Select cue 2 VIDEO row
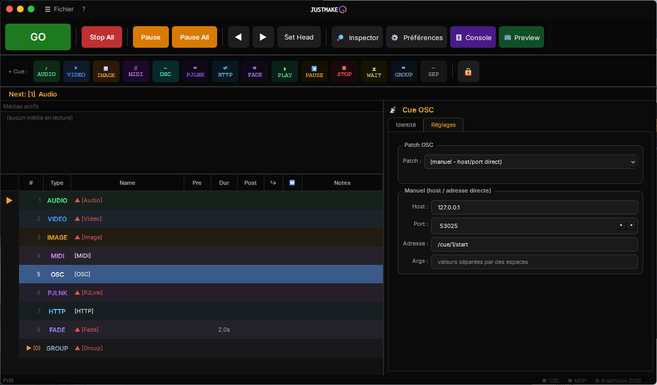 201,219
